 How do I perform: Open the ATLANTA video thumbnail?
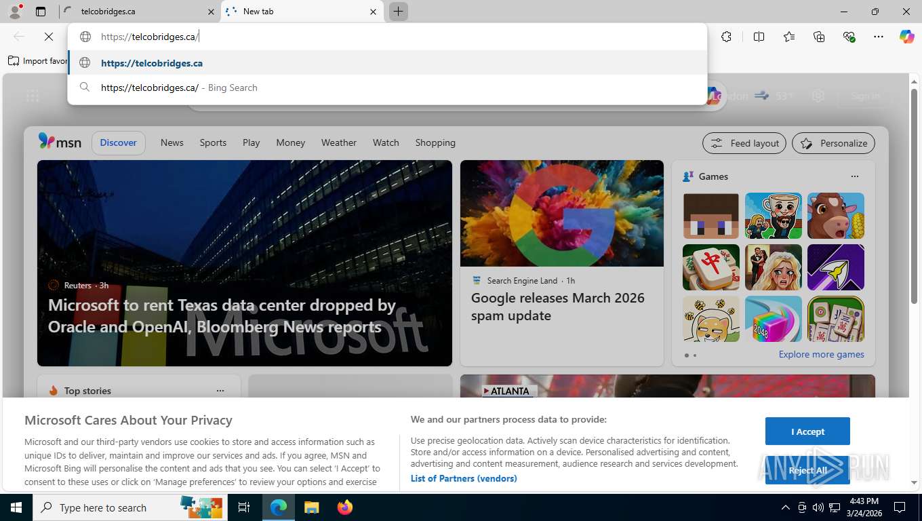point(668,387)
